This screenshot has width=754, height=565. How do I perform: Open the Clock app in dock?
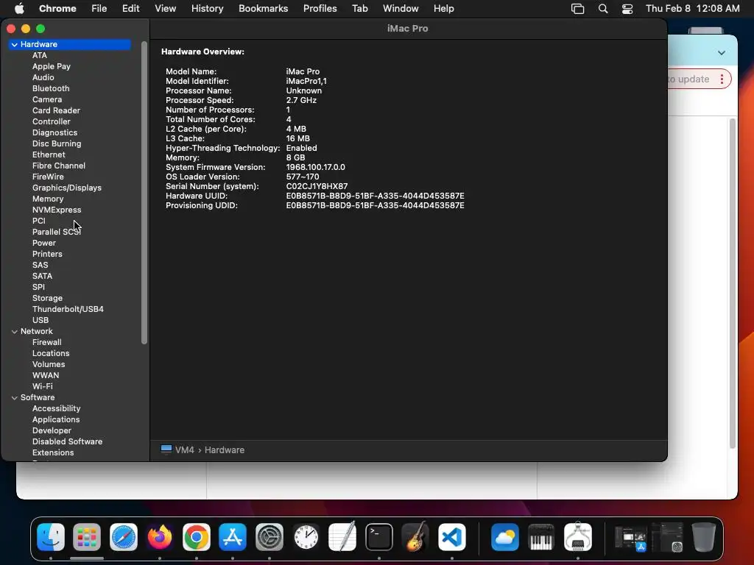coord(306,536)
